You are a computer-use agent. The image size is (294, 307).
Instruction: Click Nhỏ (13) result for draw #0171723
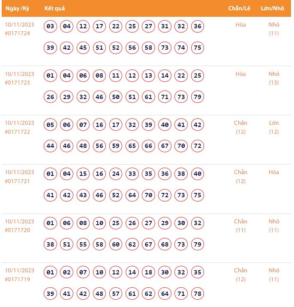(274, 78)
